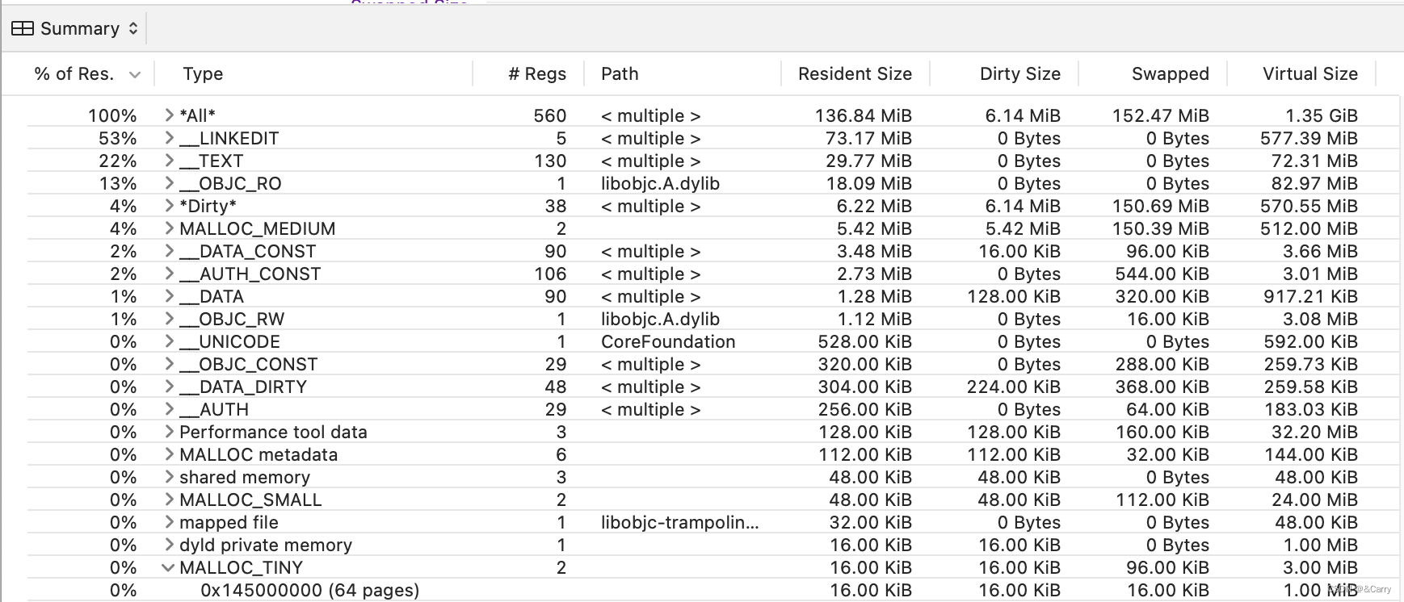Image resolution: width=1404 pixels, height=602 pixels.
Task: Expand the __TEXT row
Action: (x=169, y=161)
